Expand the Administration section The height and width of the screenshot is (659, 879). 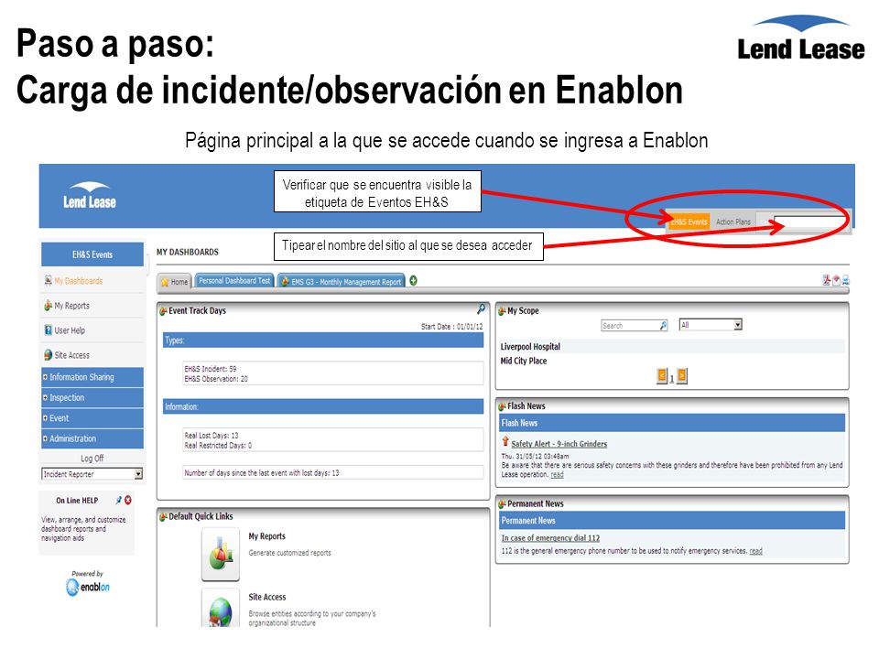coord(92,438)
